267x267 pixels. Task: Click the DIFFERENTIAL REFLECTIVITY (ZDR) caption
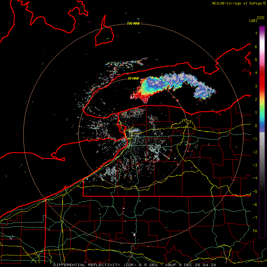94,265
